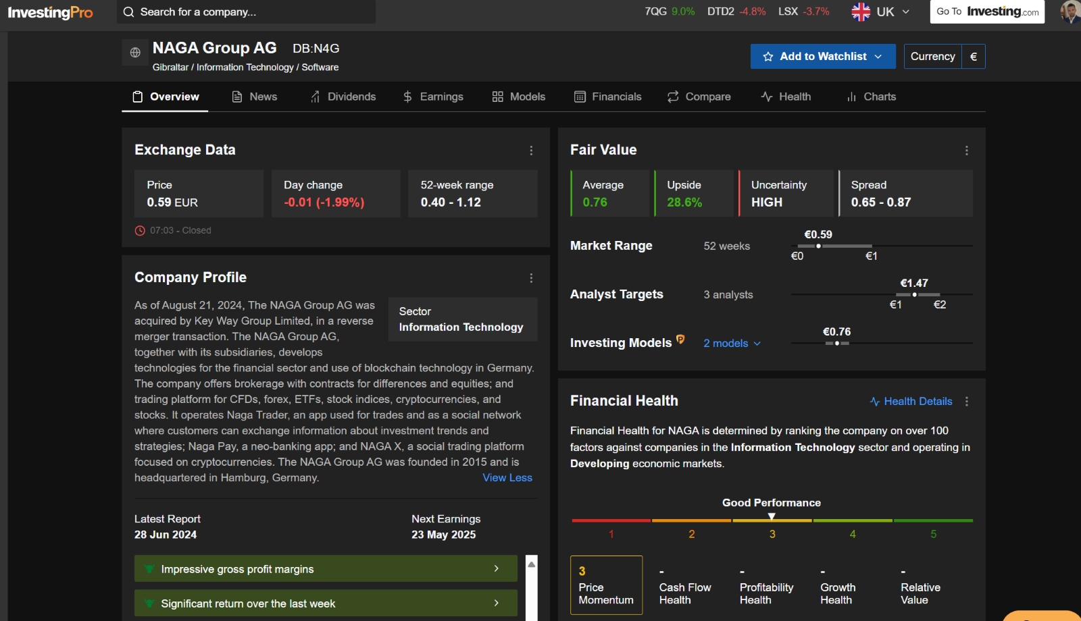Viewport: 1081px width, 621px height.
Task: Click the pulse icon beside Health Details
Action: [875, 402]
